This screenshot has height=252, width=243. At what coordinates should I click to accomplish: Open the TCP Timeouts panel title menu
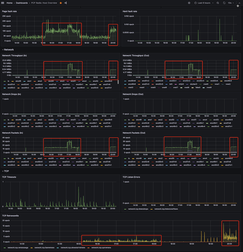[9, 177]
